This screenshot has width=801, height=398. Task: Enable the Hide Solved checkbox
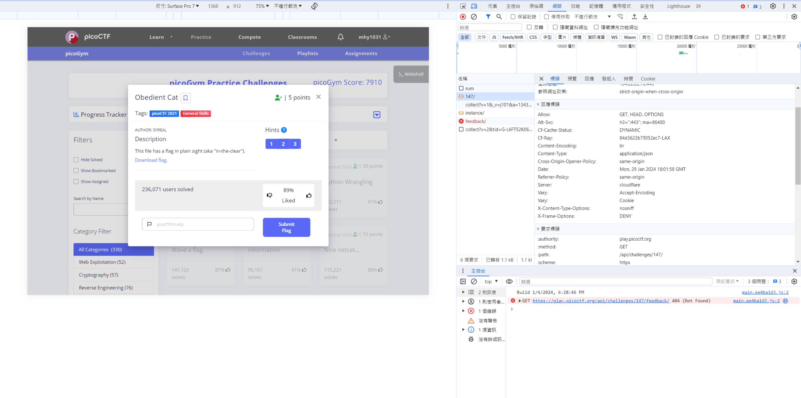pyautogui.click(x=76, y=160)
